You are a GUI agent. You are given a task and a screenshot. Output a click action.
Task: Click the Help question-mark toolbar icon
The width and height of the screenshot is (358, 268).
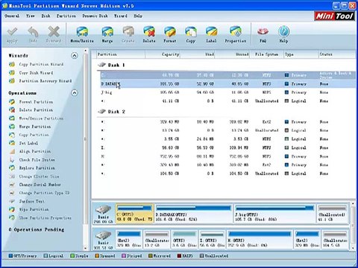coord(283,35)
